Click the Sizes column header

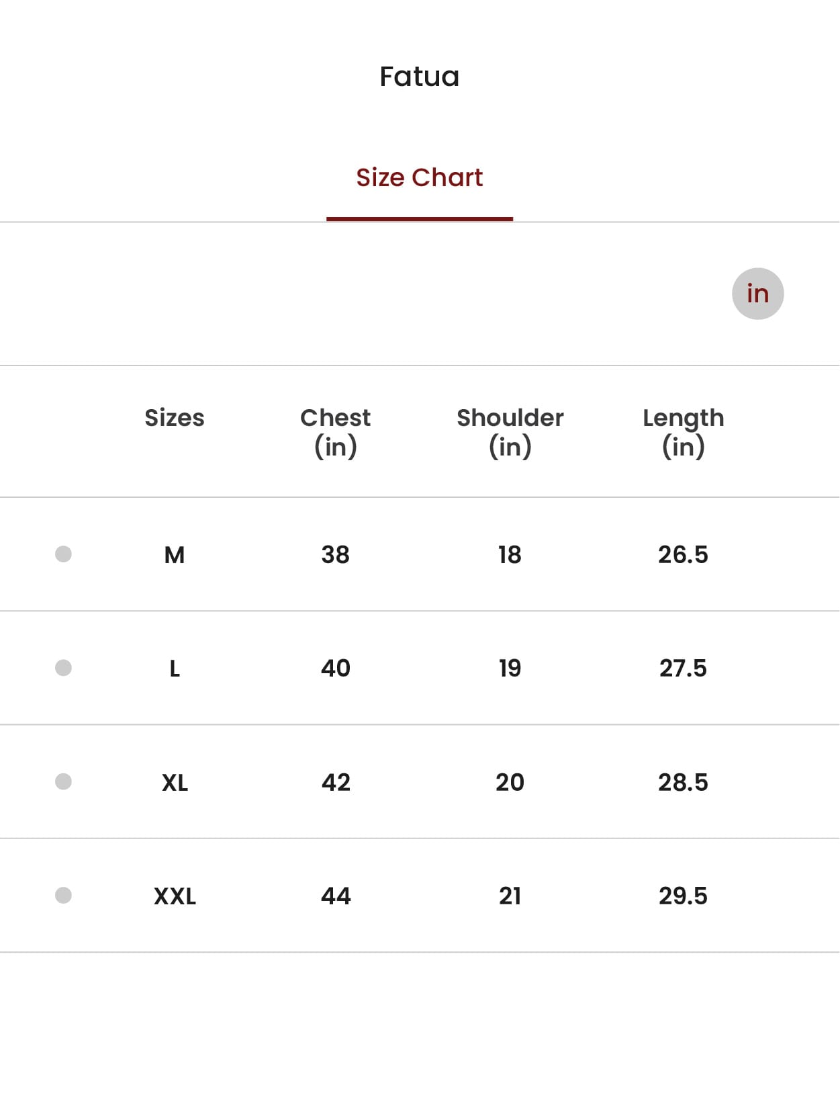coord(175,418)
